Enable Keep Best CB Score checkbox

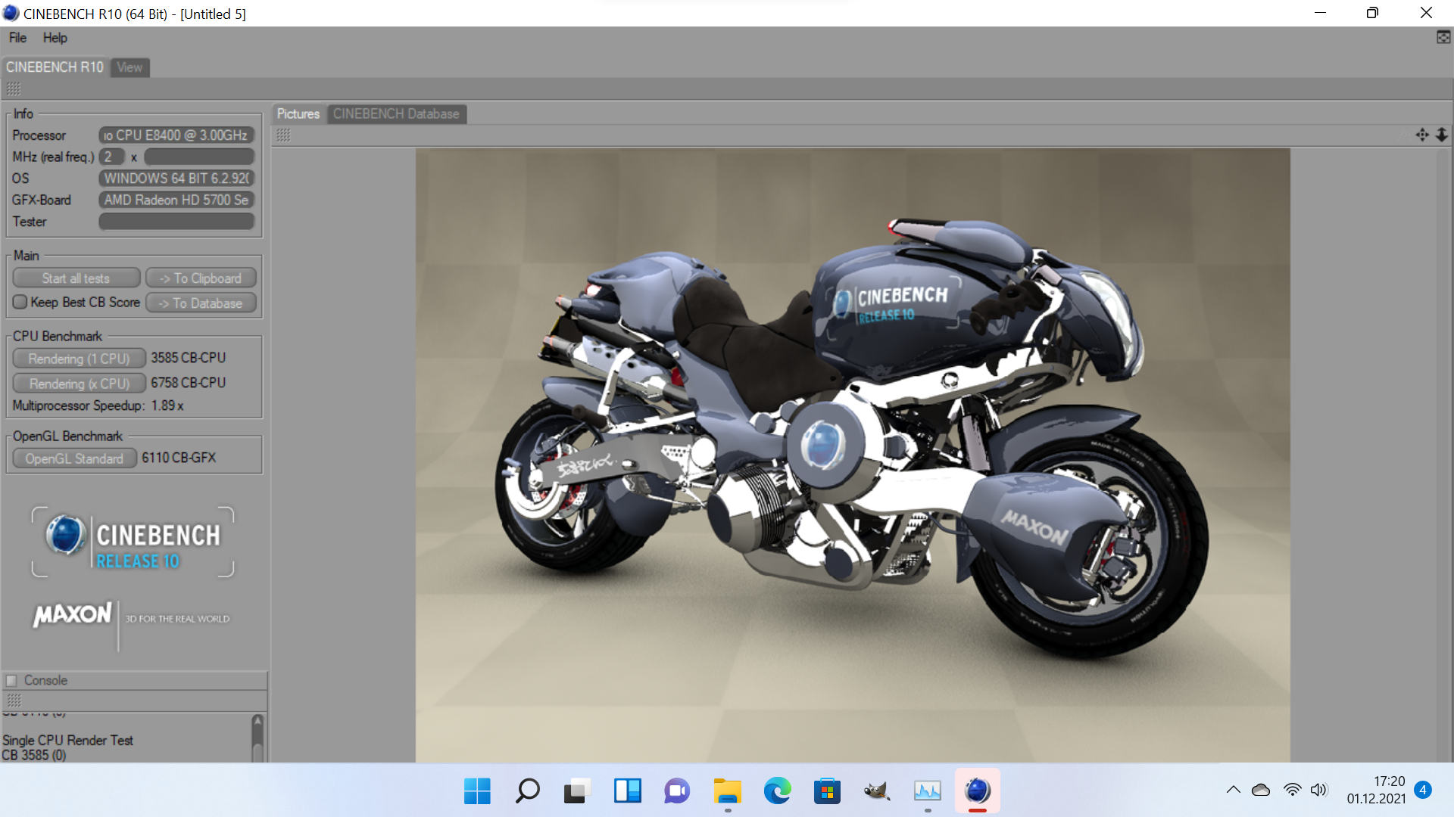[x=20, y=303]
